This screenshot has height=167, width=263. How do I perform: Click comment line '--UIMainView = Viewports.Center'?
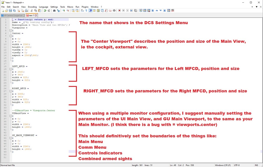coord(33,110)
